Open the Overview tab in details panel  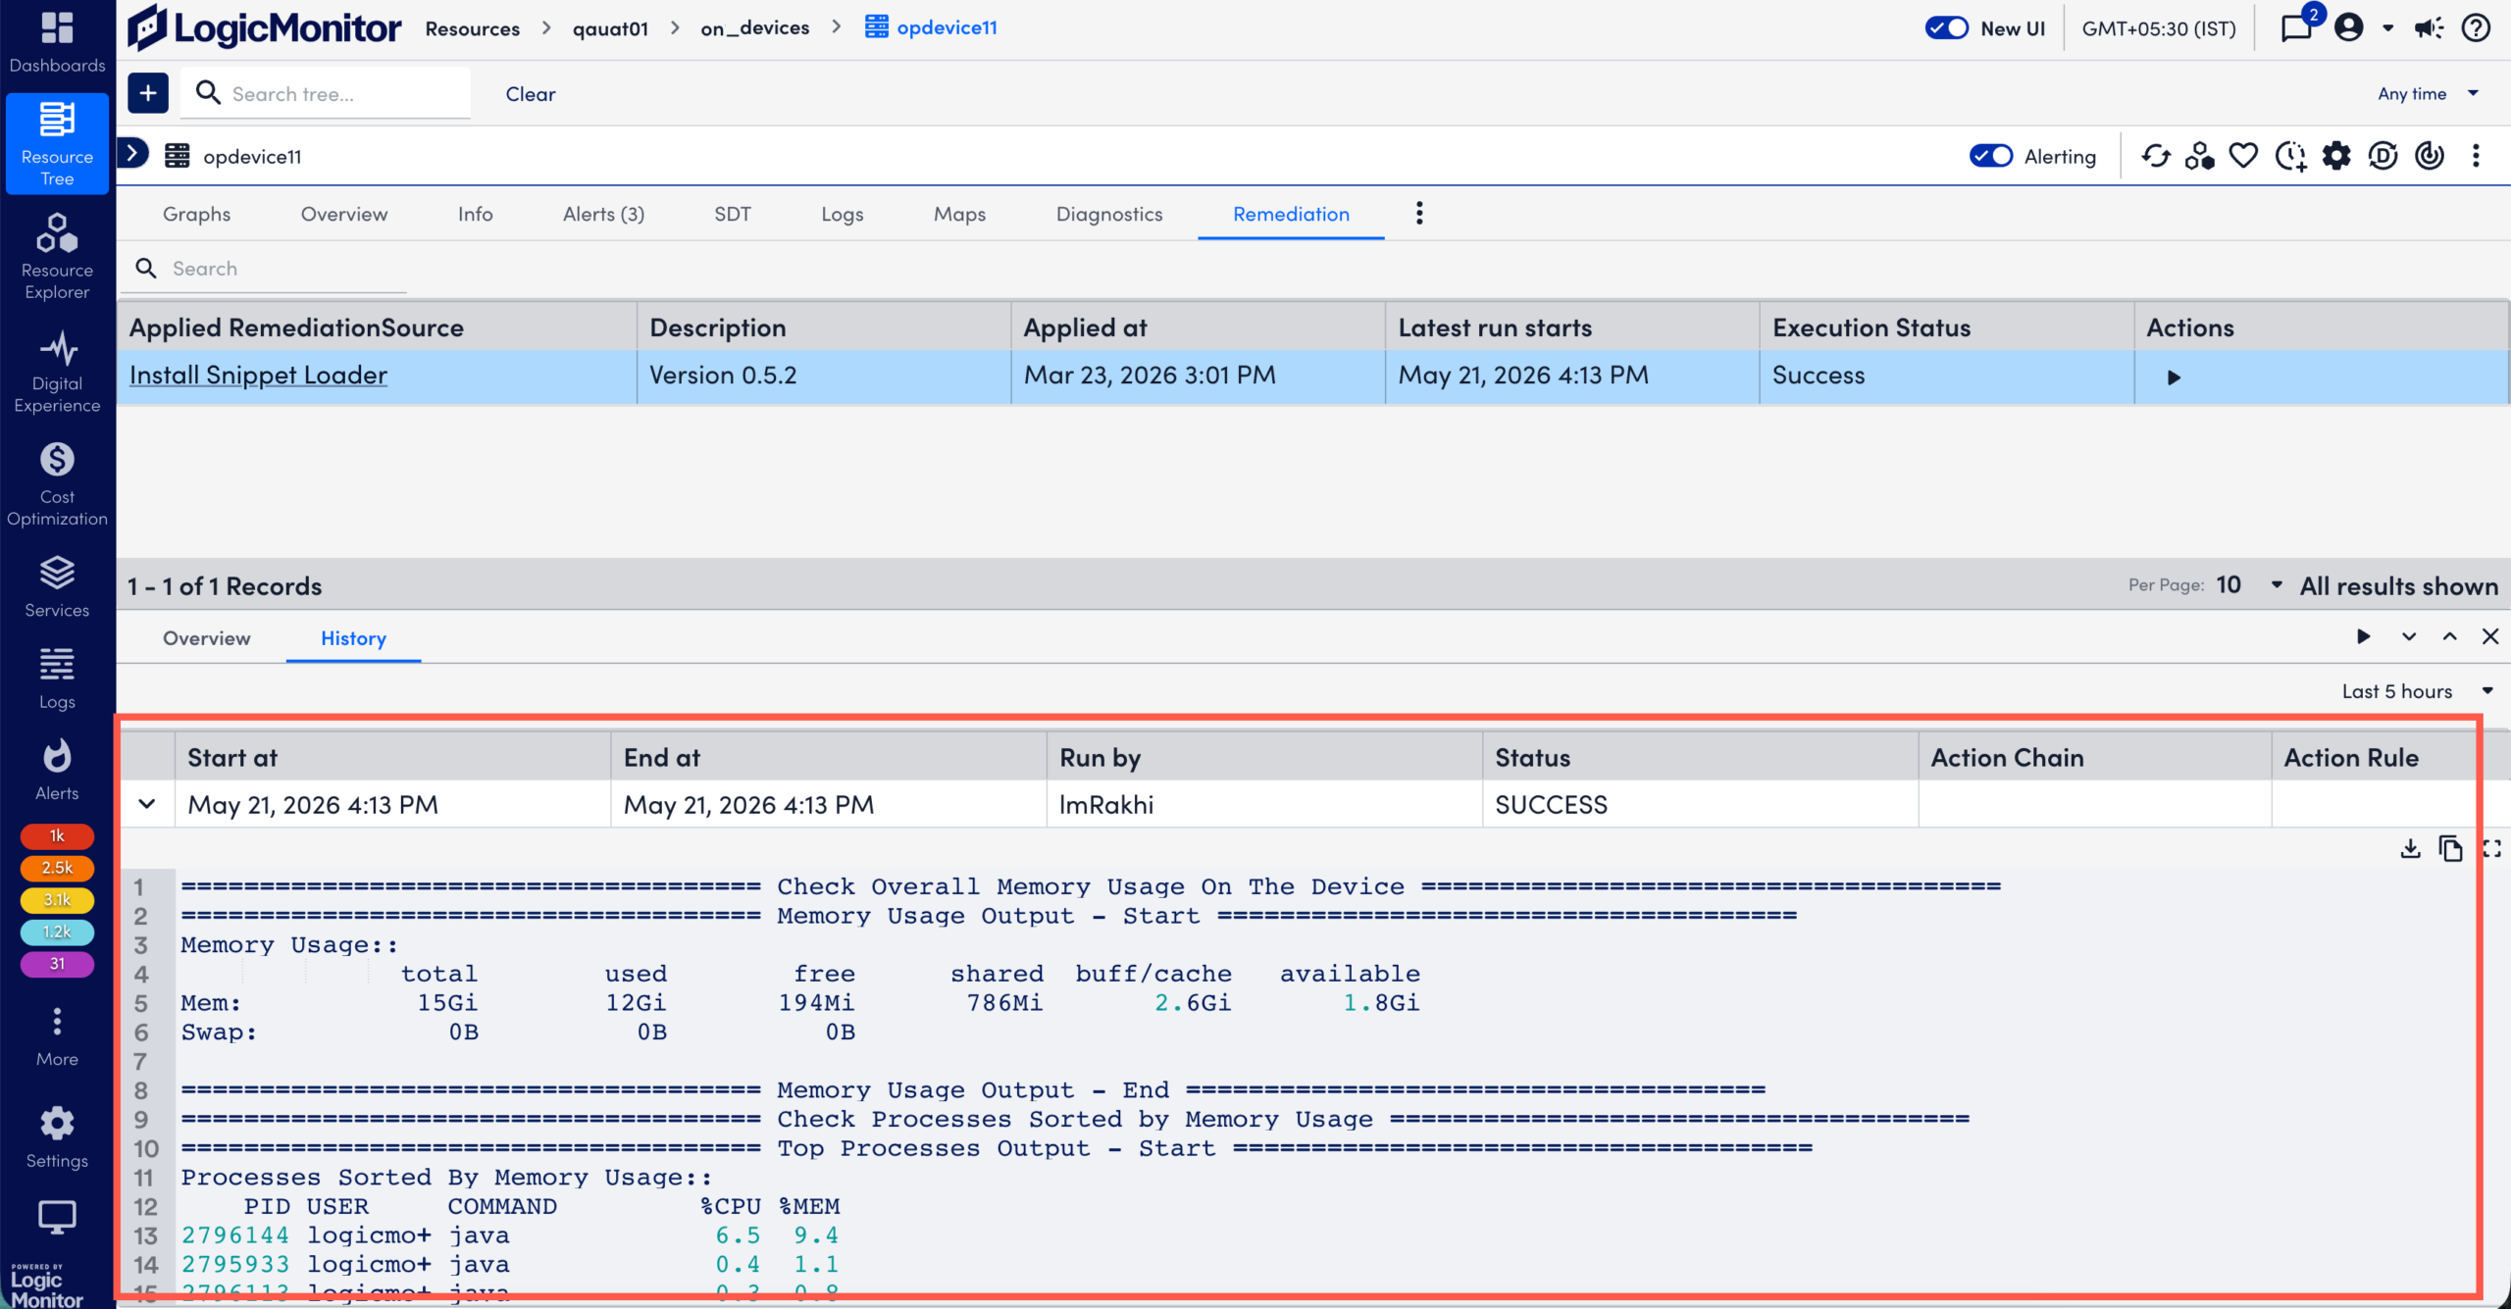click(207, 638)
